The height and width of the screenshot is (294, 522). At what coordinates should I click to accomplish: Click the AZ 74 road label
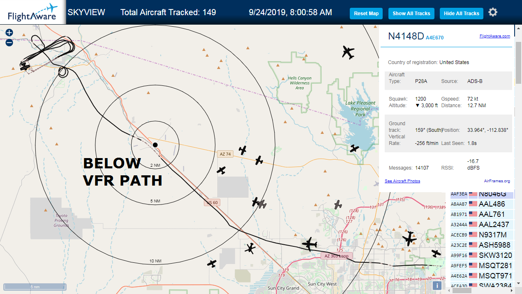(225, 154)
